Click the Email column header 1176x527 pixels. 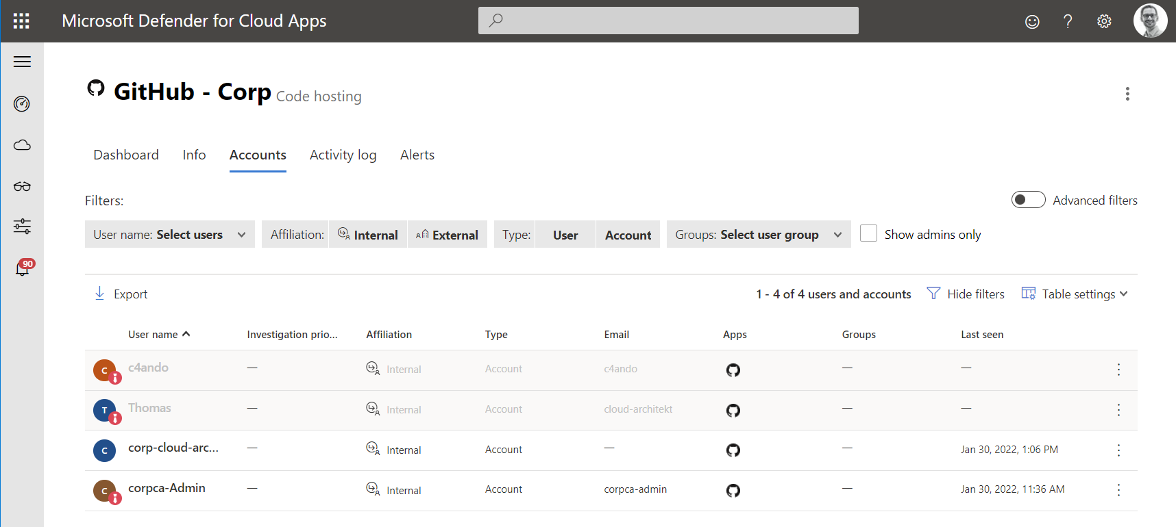[617, 335]
